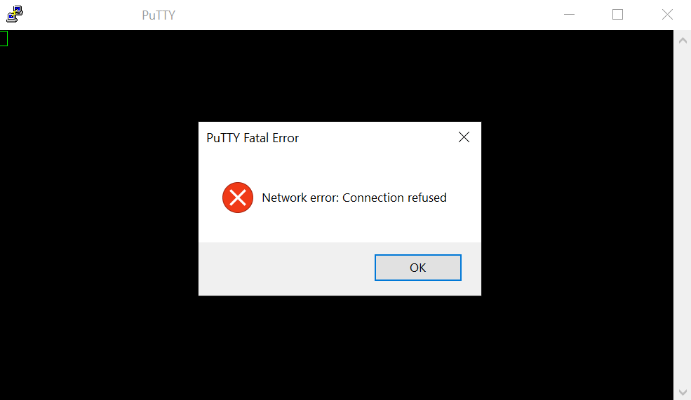
Task: Click the "PuTTY Fatal Error" dialog title
Action: click(253, 138)
